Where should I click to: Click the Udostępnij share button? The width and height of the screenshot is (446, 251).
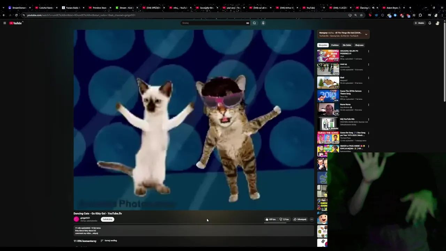tap(300, 219)
